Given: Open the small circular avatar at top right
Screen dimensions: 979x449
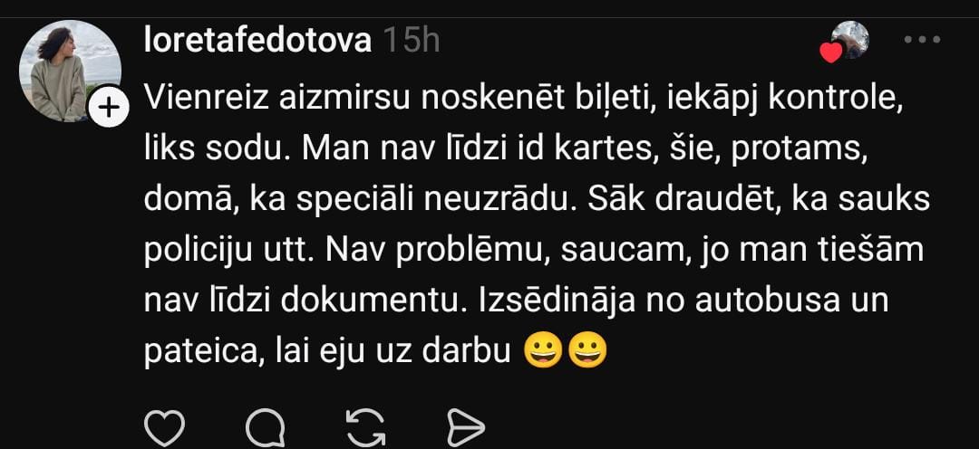Looking at the screenshot, I should (849, 40).
